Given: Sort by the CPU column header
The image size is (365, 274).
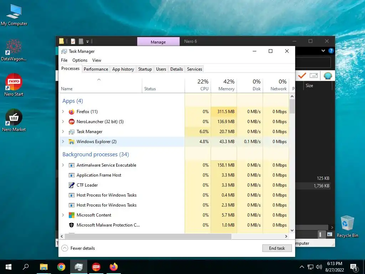Looking at the screenshot, I should point(198,85).
